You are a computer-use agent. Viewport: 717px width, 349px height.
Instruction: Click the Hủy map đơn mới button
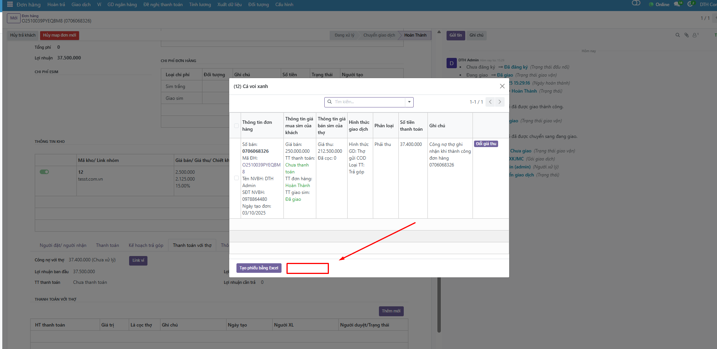60,35
